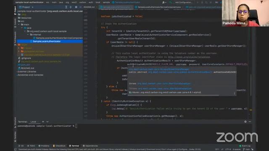
Task: Click AuthenticationResult link in documentation popup
Action: click(180, 72)
